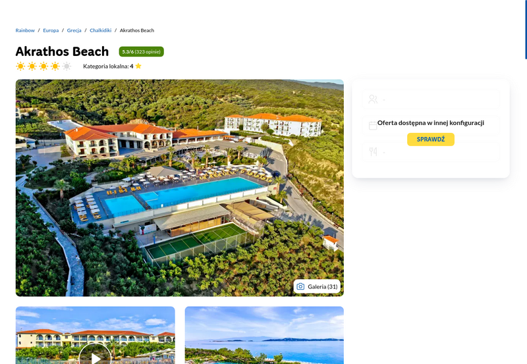Open the date selection field

click(431, 126)
